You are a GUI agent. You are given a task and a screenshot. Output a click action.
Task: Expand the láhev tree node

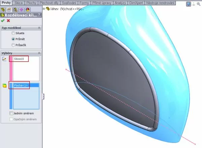point(44,9)
